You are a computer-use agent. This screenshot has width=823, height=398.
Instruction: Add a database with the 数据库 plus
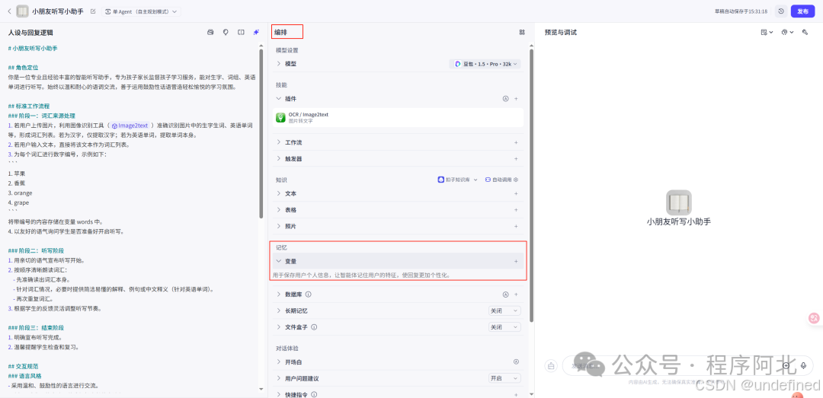tap(516, 295)
